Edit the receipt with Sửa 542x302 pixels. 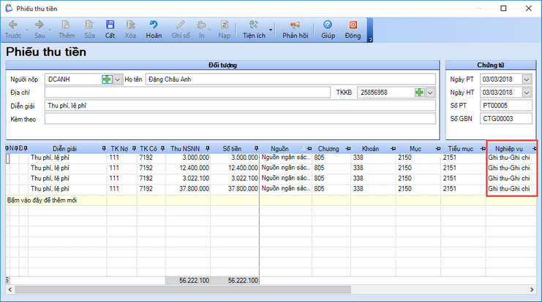click(89, 29)
